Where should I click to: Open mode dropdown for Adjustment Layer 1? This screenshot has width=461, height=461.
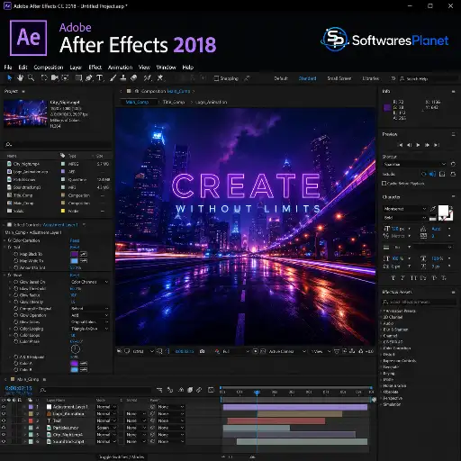[106, 407]
